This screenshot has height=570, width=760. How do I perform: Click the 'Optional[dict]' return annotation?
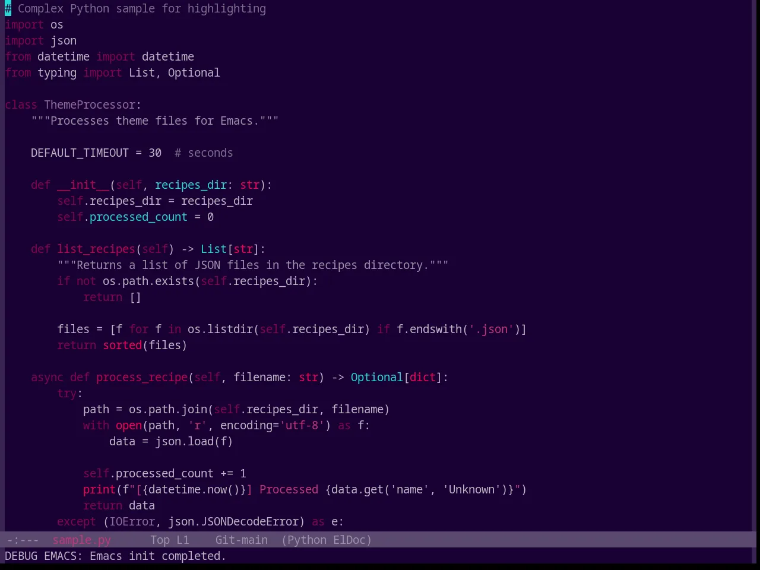[x=397, y=377]
